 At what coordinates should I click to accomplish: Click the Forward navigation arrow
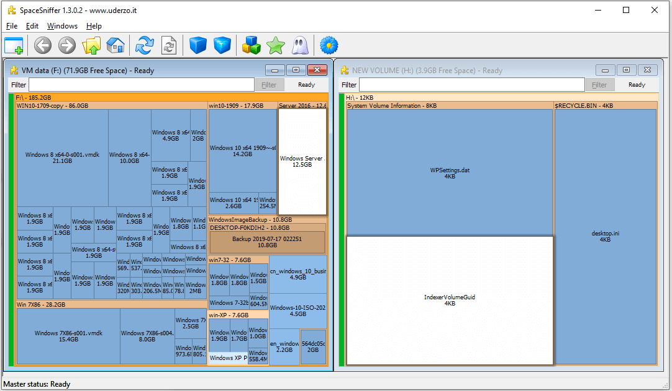coord(66,45)
